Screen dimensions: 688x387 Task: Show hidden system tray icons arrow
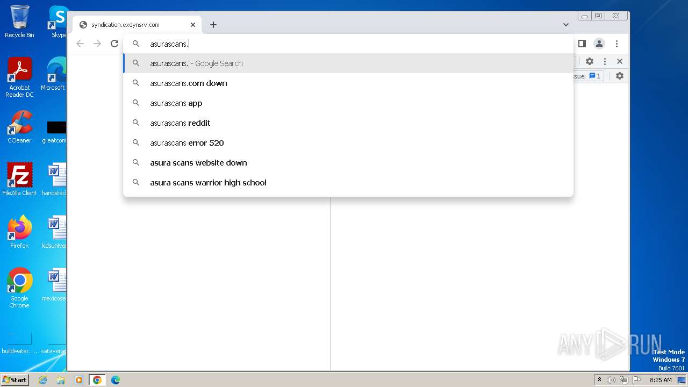coord(599,380)
